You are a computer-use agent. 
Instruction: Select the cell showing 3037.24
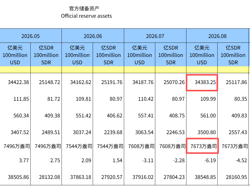82,132
